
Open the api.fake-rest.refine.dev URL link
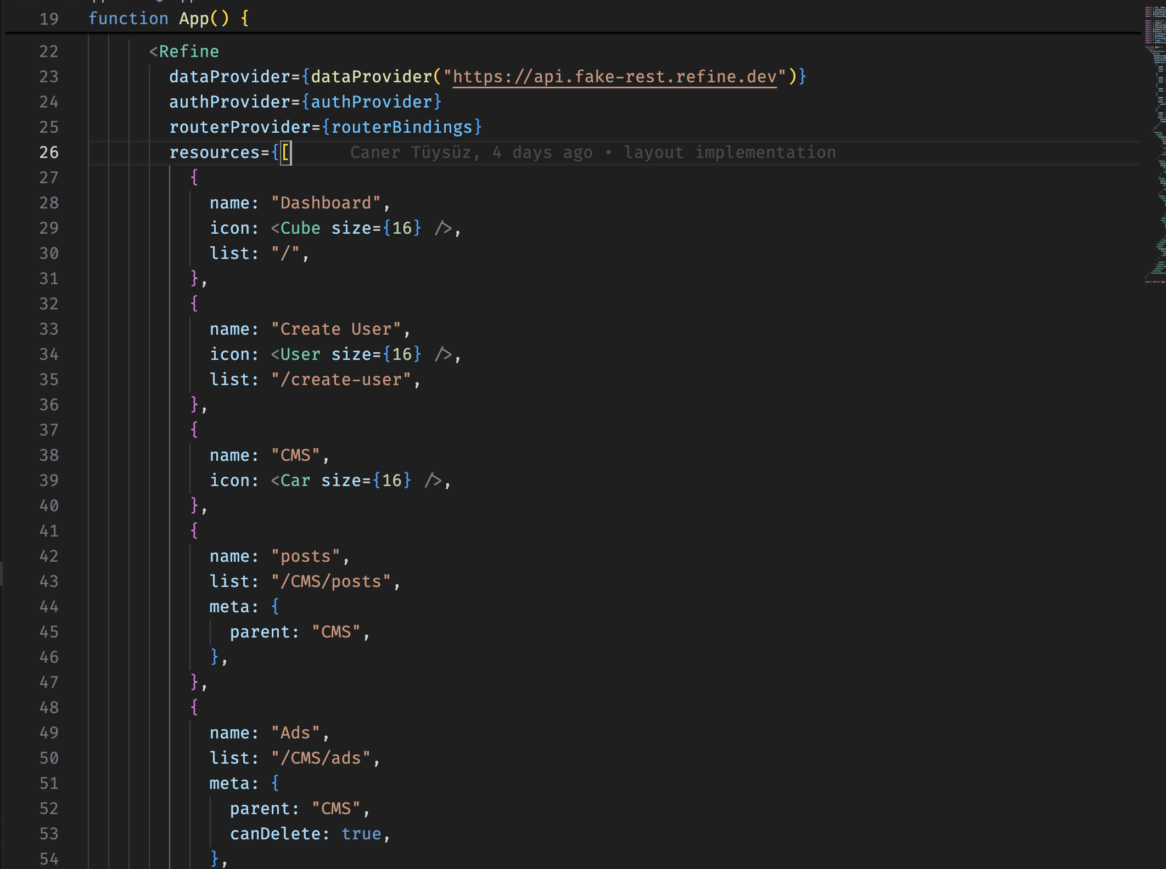614,77
